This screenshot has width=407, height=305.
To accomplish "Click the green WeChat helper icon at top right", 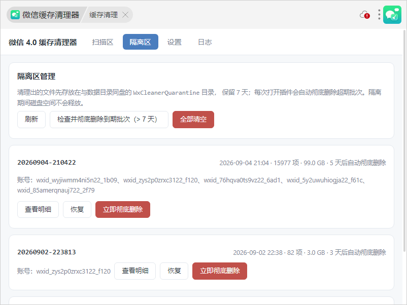I will coord(392,15).
